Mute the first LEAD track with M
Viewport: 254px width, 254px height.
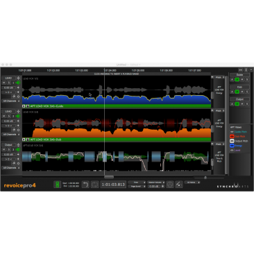4,83
